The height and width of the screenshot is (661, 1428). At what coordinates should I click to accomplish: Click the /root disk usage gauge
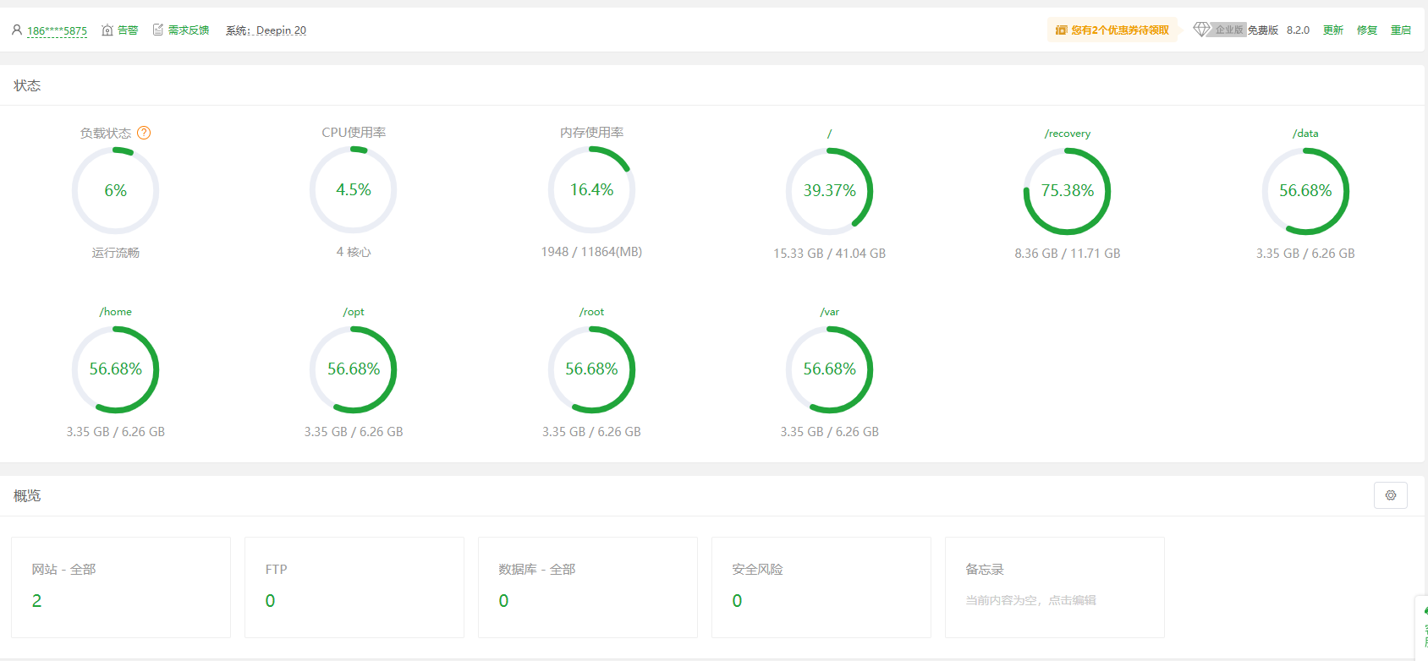(591, 369)
